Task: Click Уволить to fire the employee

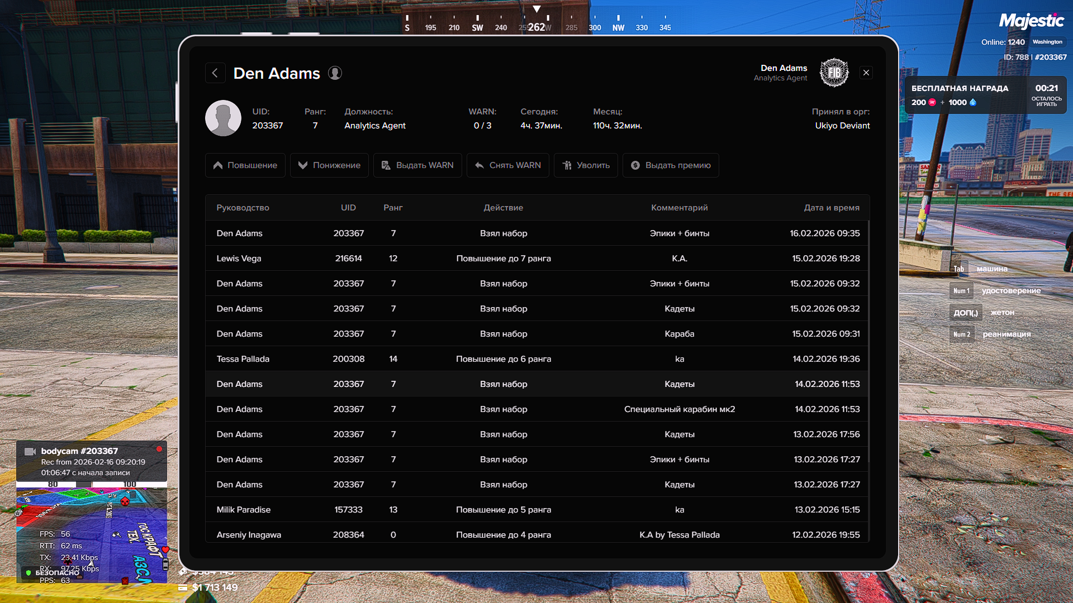Action: [x=586, y=165]
